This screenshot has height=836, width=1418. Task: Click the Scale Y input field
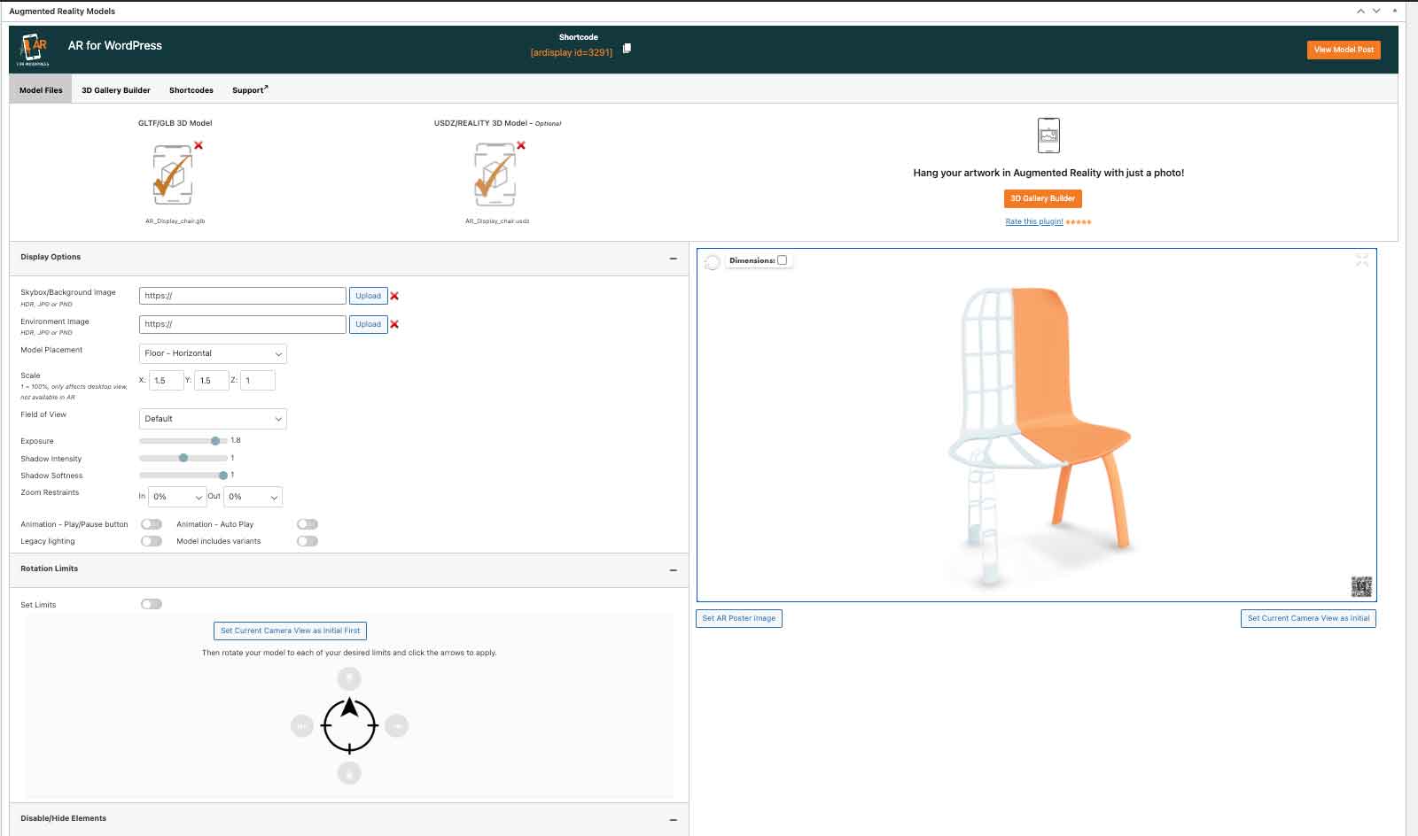pos(212,380)
